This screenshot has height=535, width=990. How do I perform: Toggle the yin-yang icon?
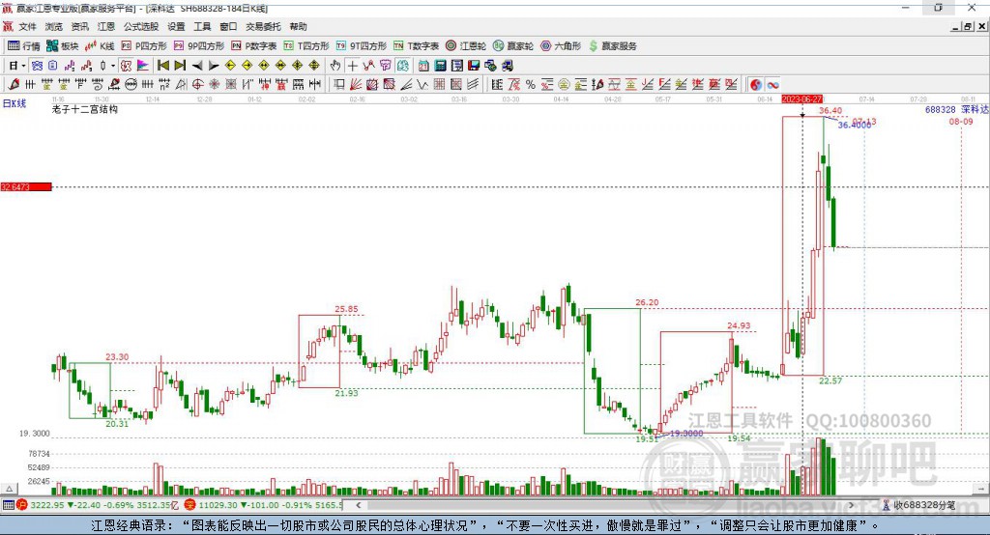tap(756, 85)
